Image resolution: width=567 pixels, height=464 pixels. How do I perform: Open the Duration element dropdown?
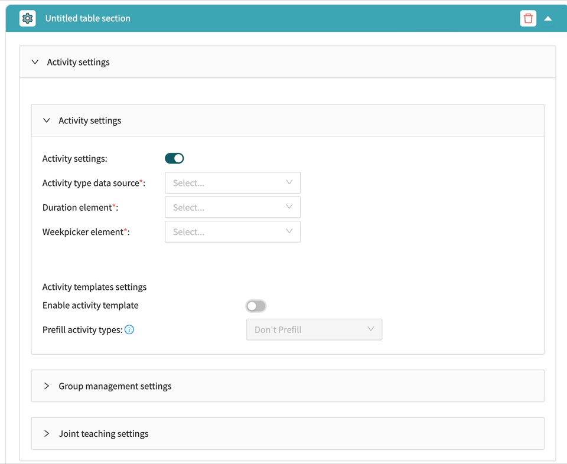click(x=233, y=207)
